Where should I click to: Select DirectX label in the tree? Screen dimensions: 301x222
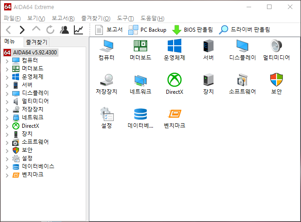tap(30, 126)
